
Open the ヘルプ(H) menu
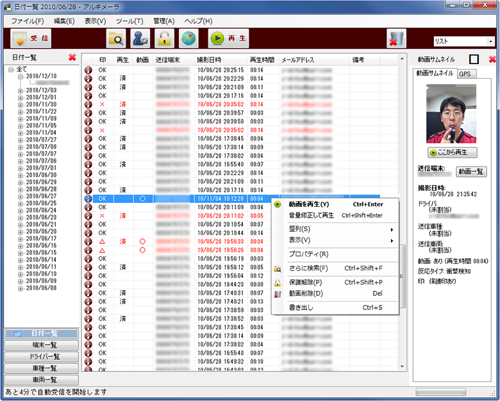pyautogui.click(x=198, y=21)
